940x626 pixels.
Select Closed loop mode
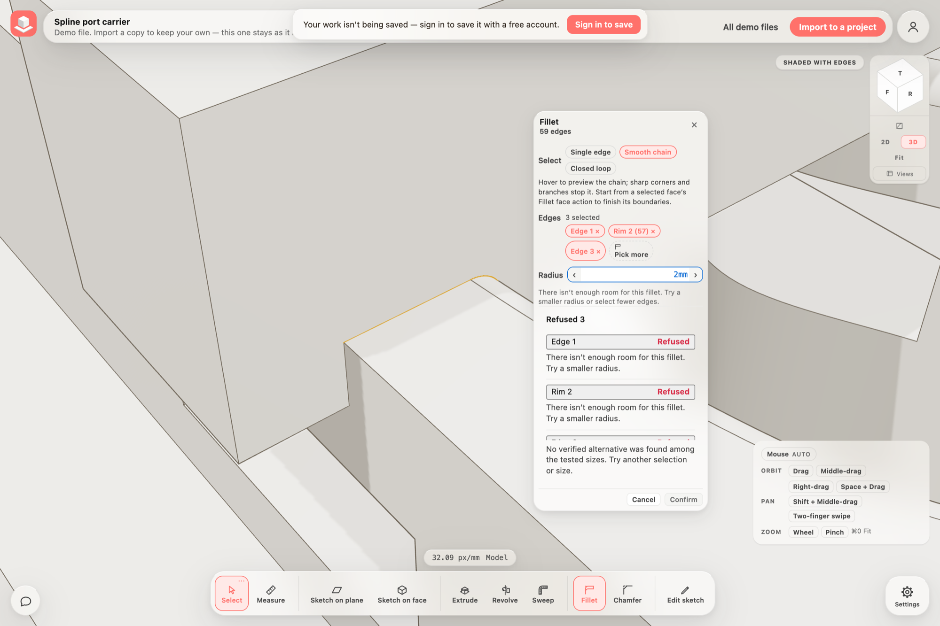click(x=590, y=169)
